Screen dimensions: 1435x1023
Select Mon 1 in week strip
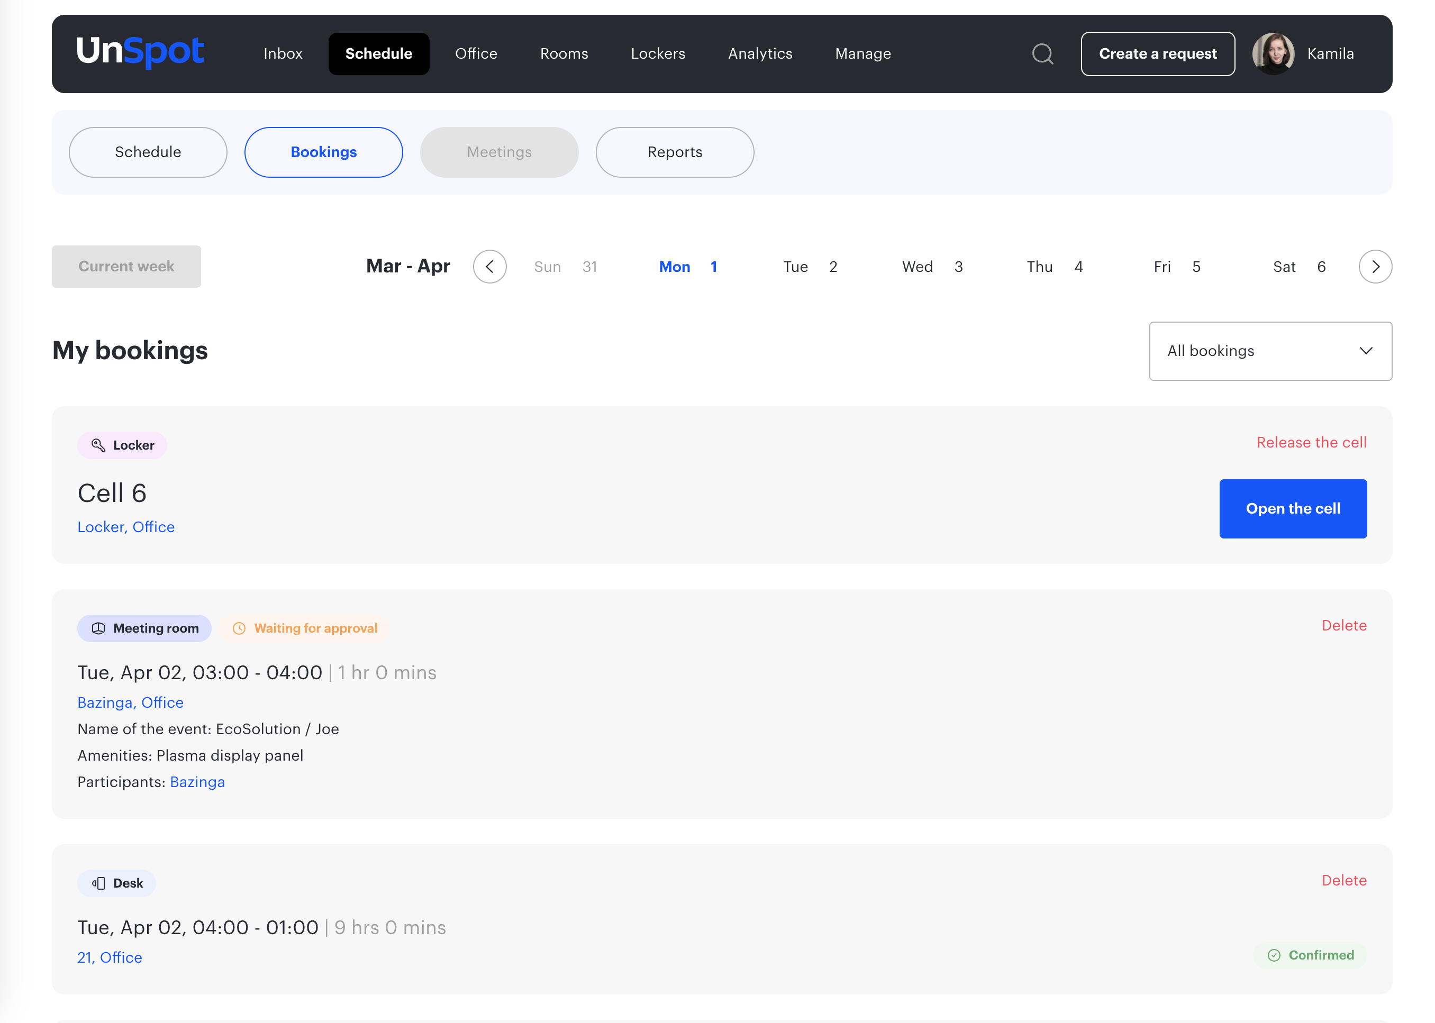click(687, 267)
